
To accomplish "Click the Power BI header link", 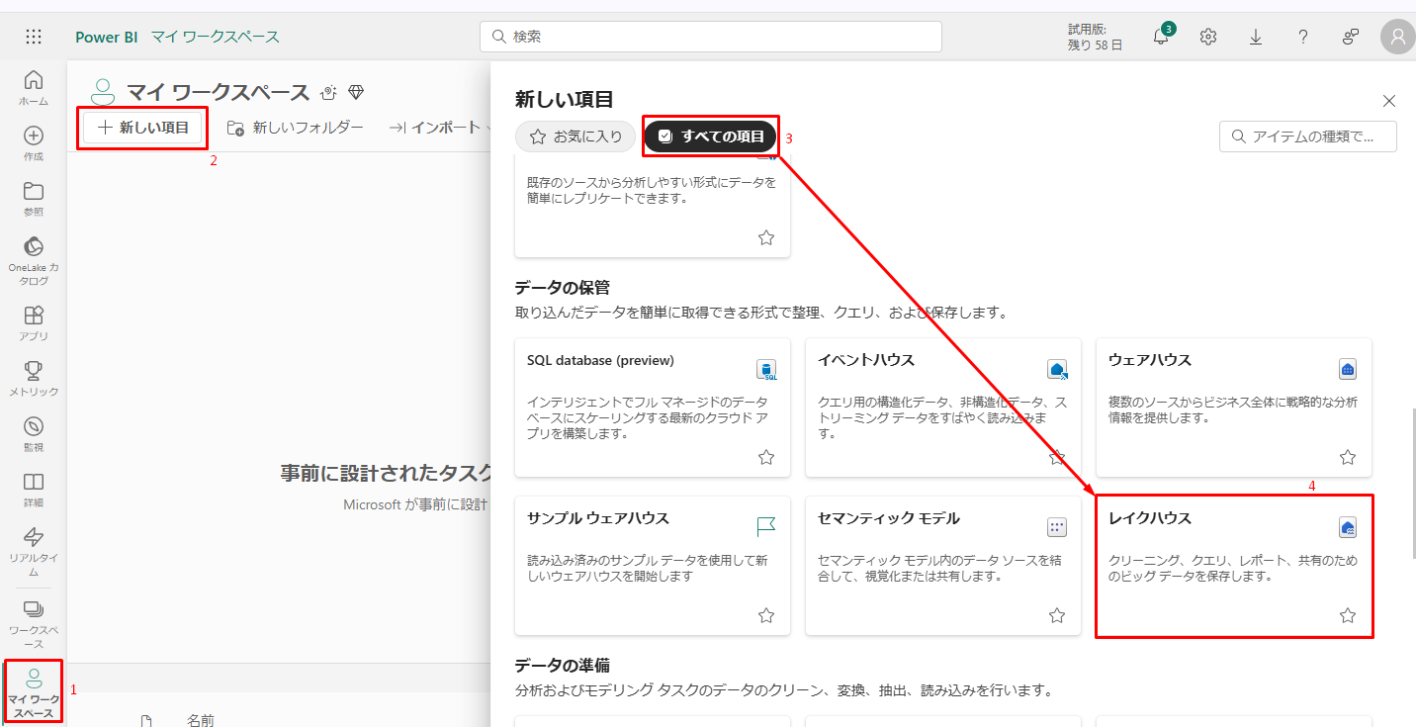I will (x=107, y=37).
